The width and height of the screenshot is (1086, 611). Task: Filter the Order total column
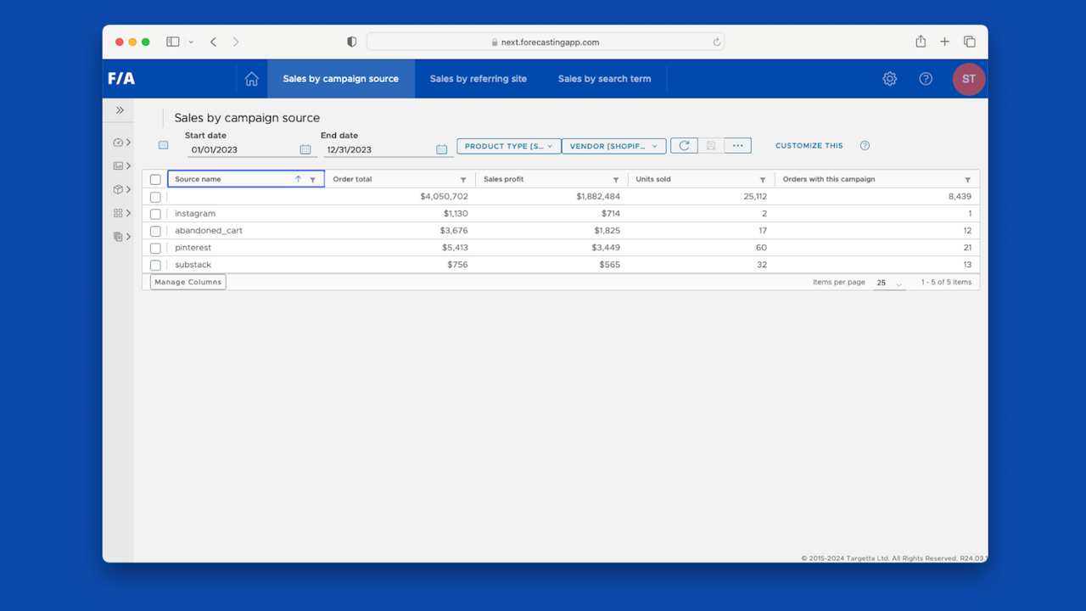click(463, 180)
